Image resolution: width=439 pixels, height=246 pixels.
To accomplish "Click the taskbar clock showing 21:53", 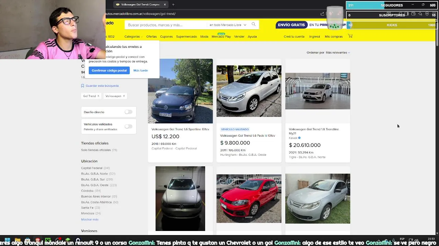I will [x=431, y=239].
